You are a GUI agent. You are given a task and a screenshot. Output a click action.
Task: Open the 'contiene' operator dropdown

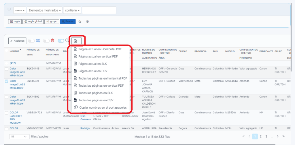coord(72,10)
